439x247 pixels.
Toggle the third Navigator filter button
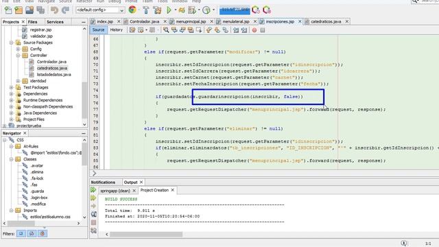pyautogui.click(x=43, y=233)
